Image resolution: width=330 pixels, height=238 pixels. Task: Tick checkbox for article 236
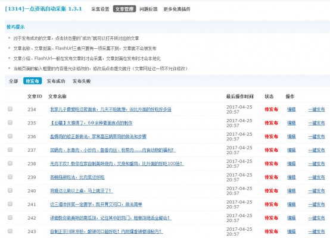click(x=10, y=136)
